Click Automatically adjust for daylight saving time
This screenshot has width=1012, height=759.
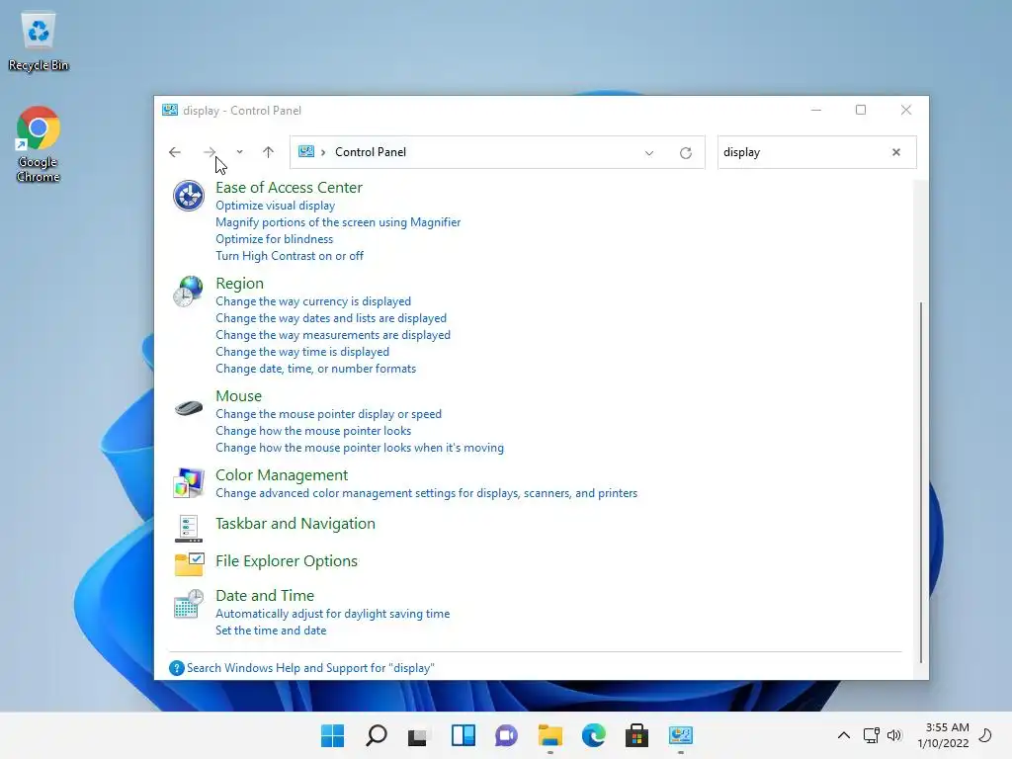click(332, 614)
